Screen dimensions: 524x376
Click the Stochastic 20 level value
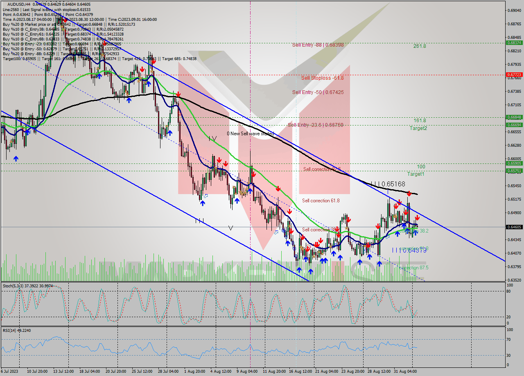(508, 317)
